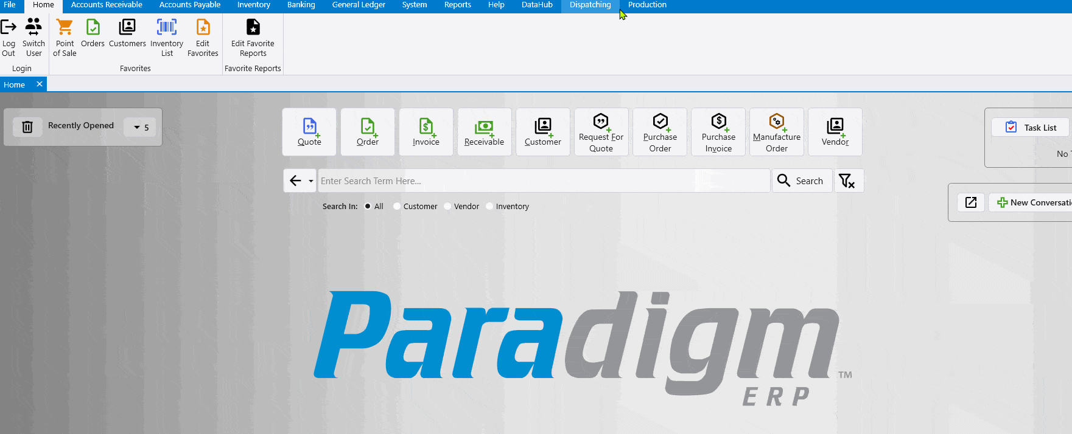
Task: Select the All search radio button
Action: [x=368, y=206]
